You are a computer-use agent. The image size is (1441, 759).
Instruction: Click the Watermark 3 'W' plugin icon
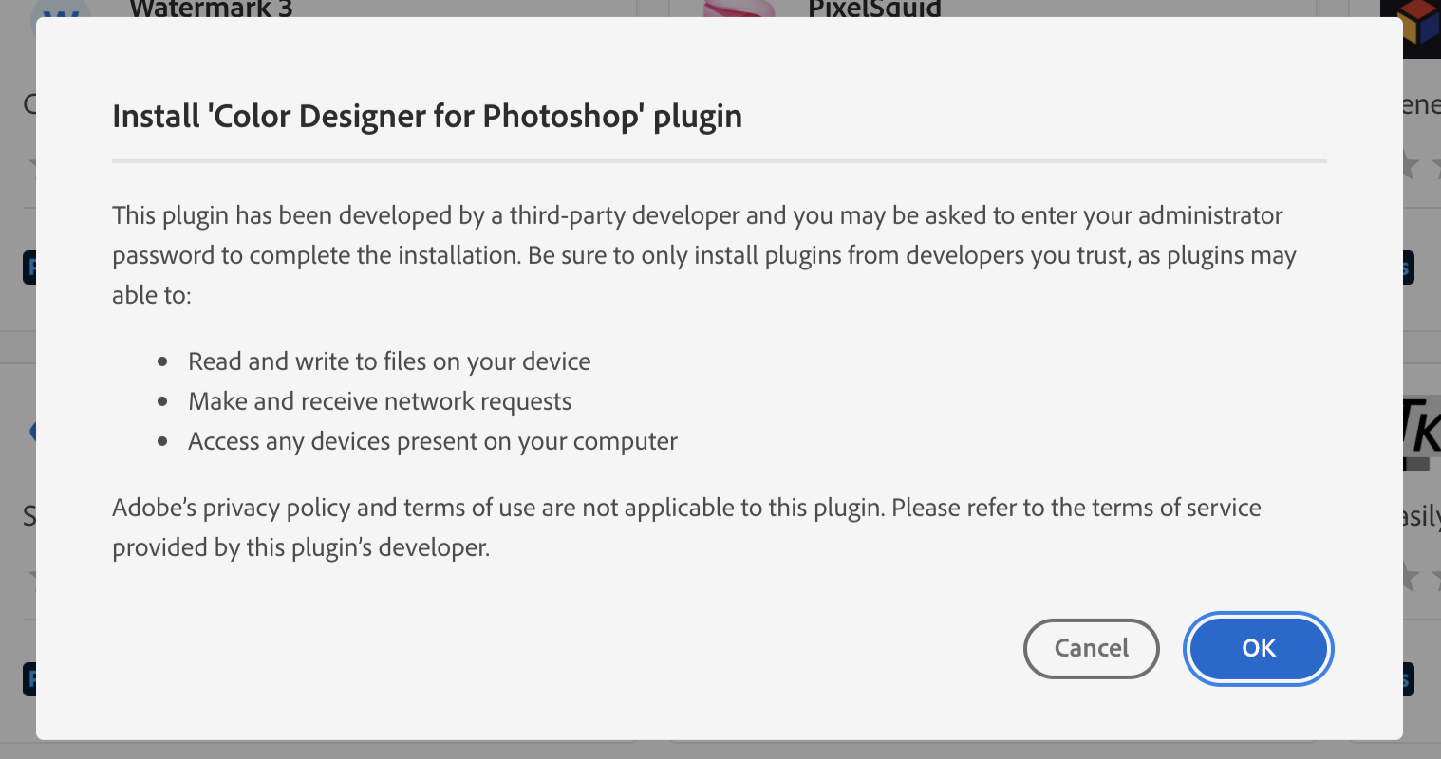tap(62, 9)
